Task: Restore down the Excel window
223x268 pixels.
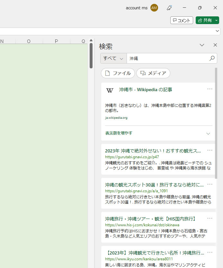Action: [x=200, y=8]
